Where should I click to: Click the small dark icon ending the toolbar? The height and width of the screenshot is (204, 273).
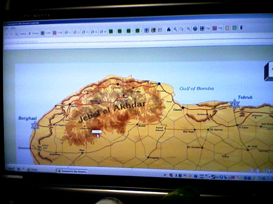point(241,27)
